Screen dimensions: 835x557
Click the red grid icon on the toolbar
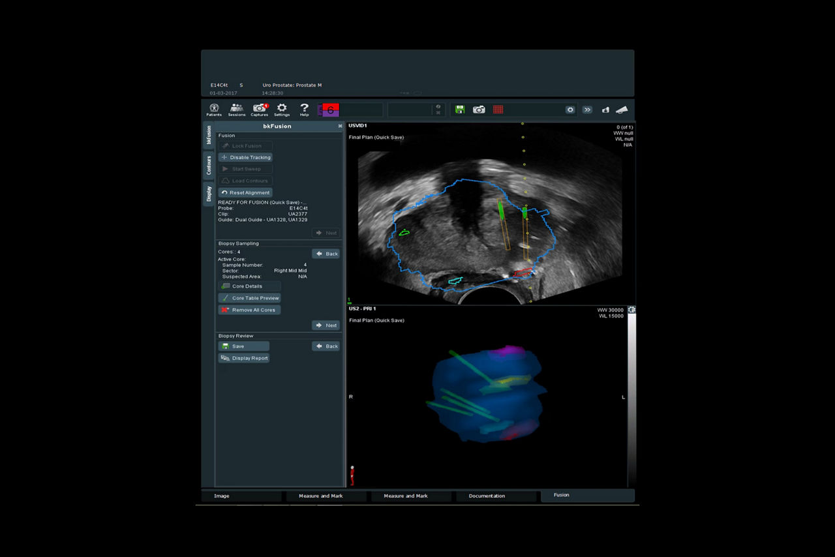click(498, 110)
